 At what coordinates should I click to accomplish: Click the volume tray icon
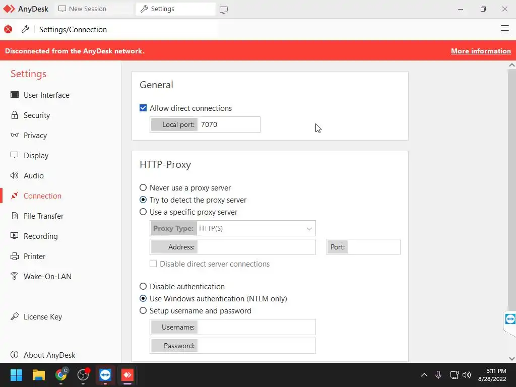click(x=467, y=375)
